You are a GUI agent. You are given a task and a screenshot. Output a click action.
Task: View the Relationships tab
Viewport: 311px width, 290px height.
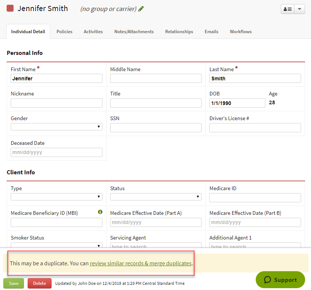179,32
